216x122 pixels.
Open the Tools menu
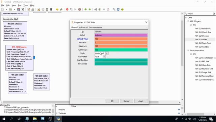click(x=26, y=5)
